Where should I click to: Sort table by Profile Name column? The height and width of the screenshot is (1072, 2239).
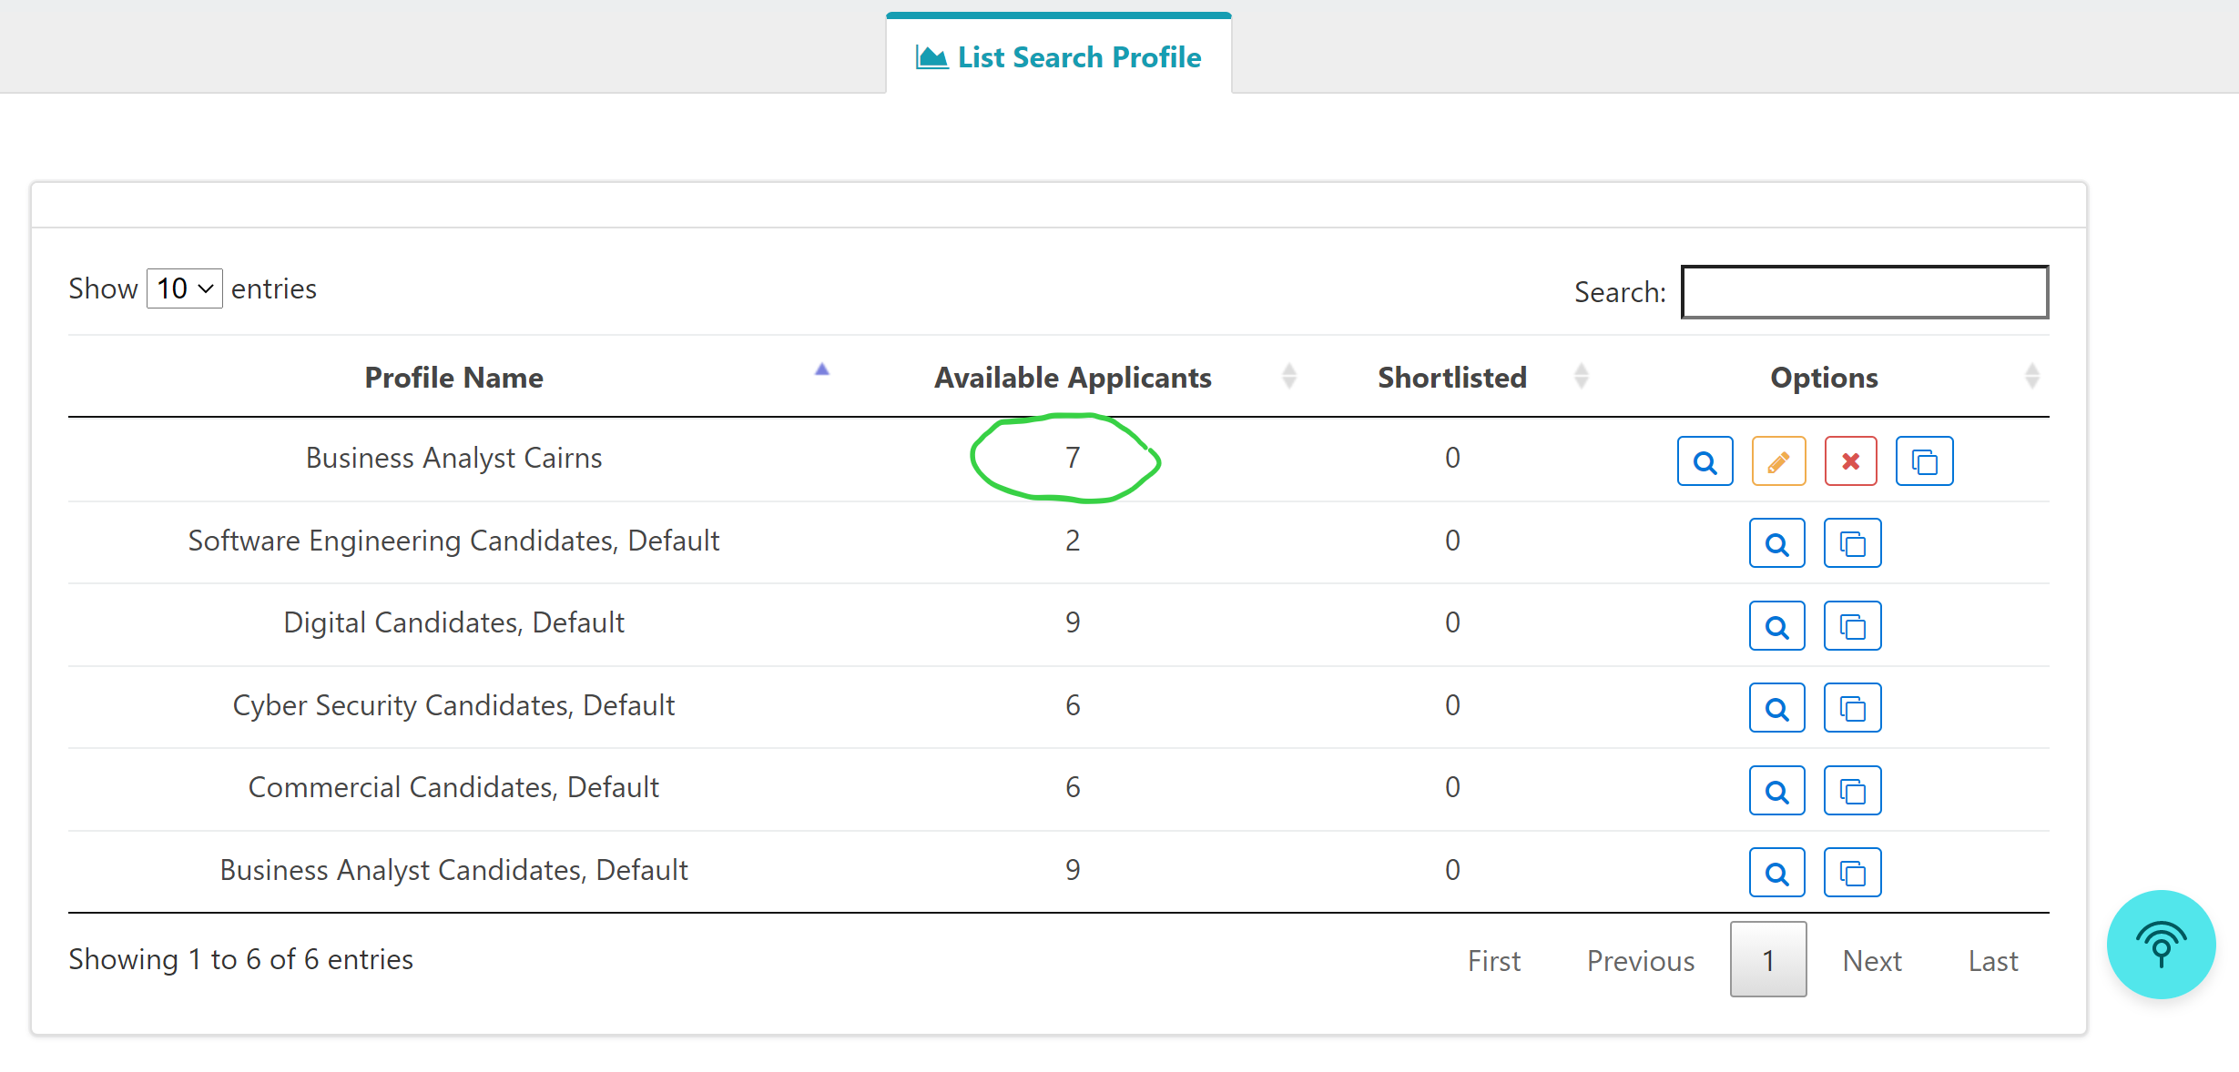pos(453,377)
